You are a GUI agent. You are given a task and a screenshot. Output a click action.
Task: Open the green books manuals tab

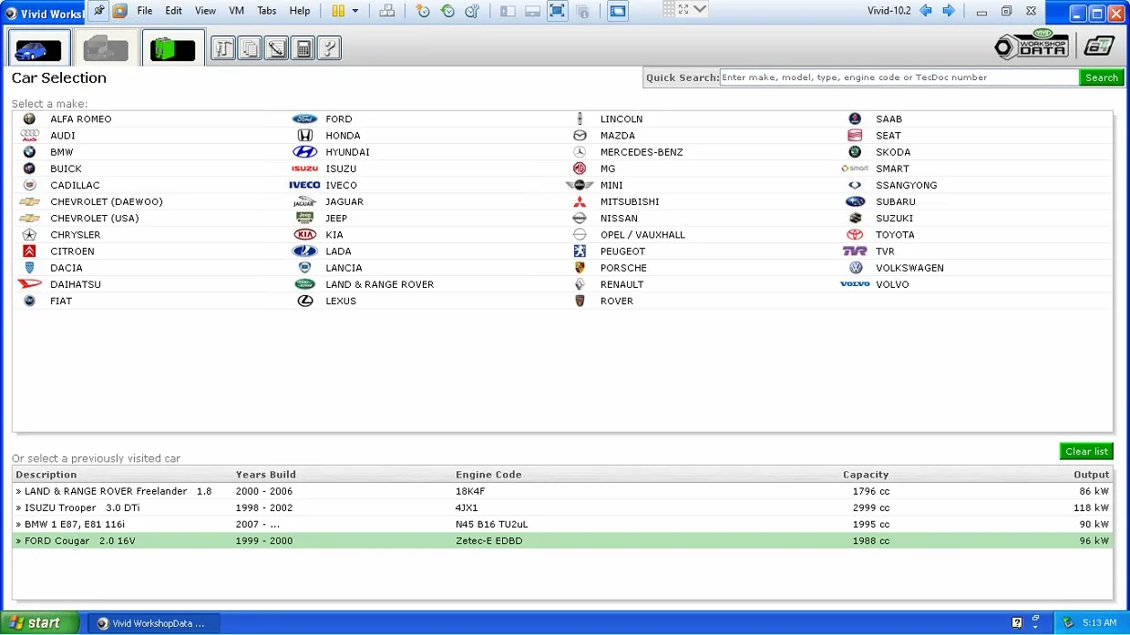click(x=173, y=47)
